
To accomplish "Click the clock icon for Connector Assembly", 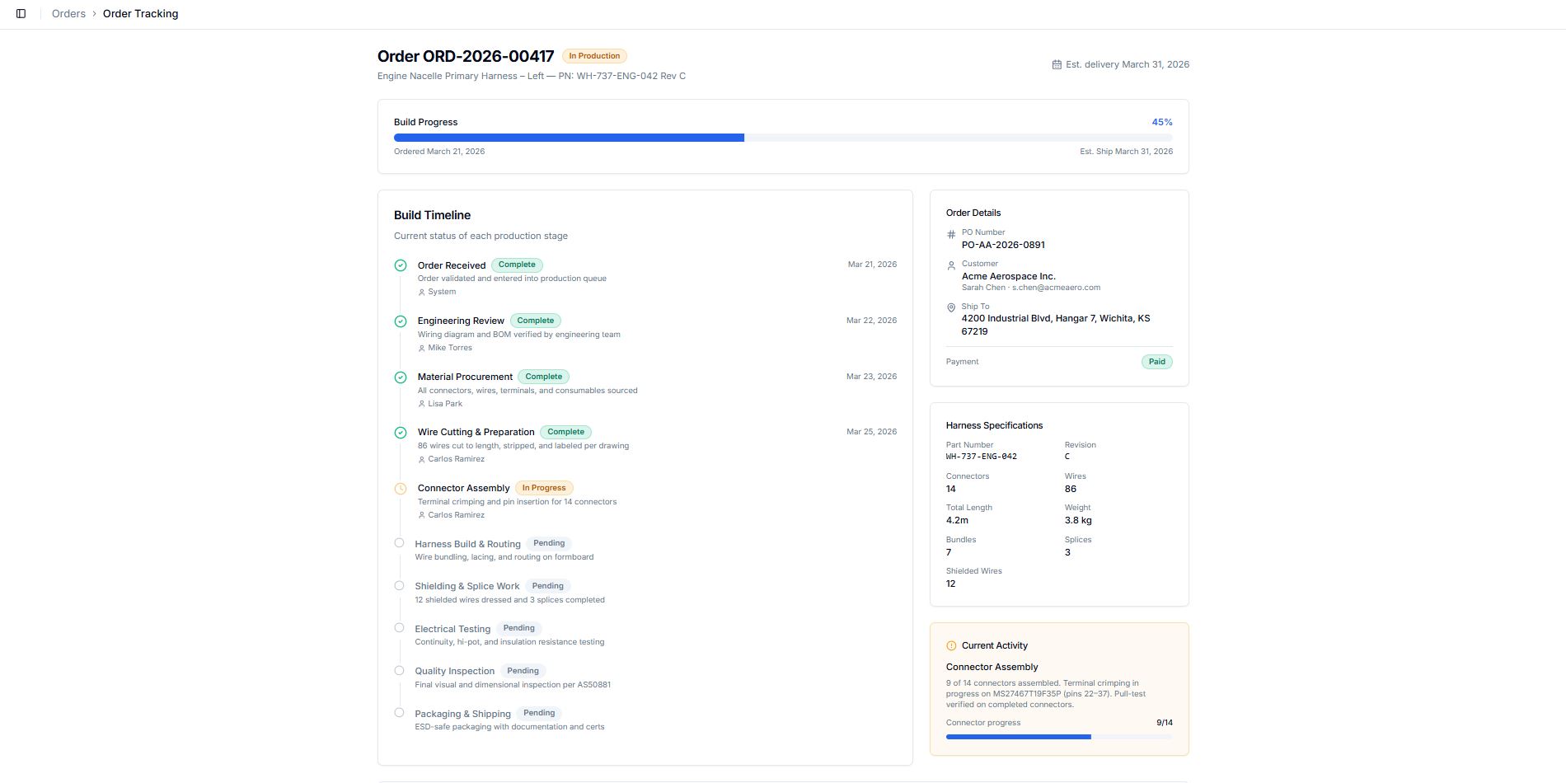I will pyautogui.click(x=401, y=489).
